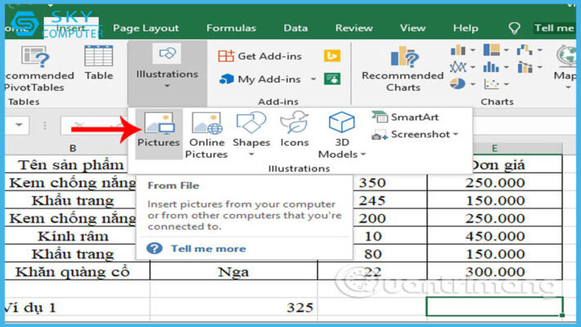Screen dimensions: 581x327
Task: Open the Screenshot dropdown
Action: coord(415,134)
